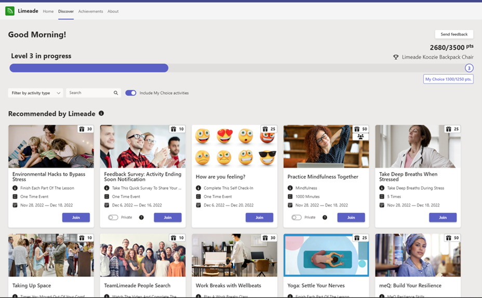
Task: Open the How are you feeling emoji thumbnail
Action: (x=235, y=146)
